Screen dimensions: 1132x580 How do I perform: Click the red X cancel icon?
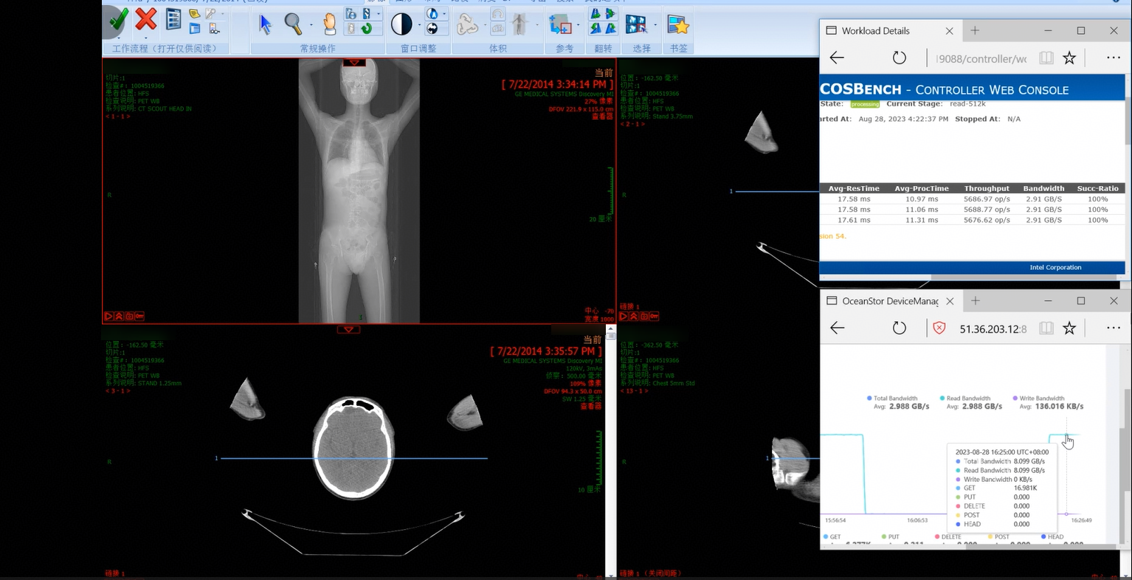point(146,18)
